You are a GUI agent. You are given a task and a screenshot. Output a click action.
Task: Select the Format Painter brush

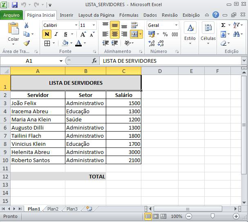27,43
